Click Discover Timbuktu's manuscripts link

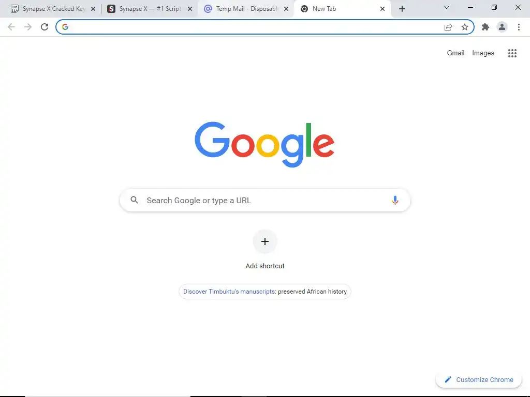point(229,292)
